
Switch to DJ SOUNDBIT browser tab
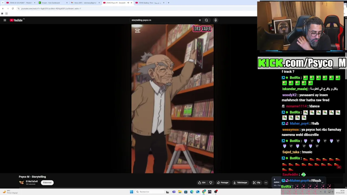click(x=21, y=3)
